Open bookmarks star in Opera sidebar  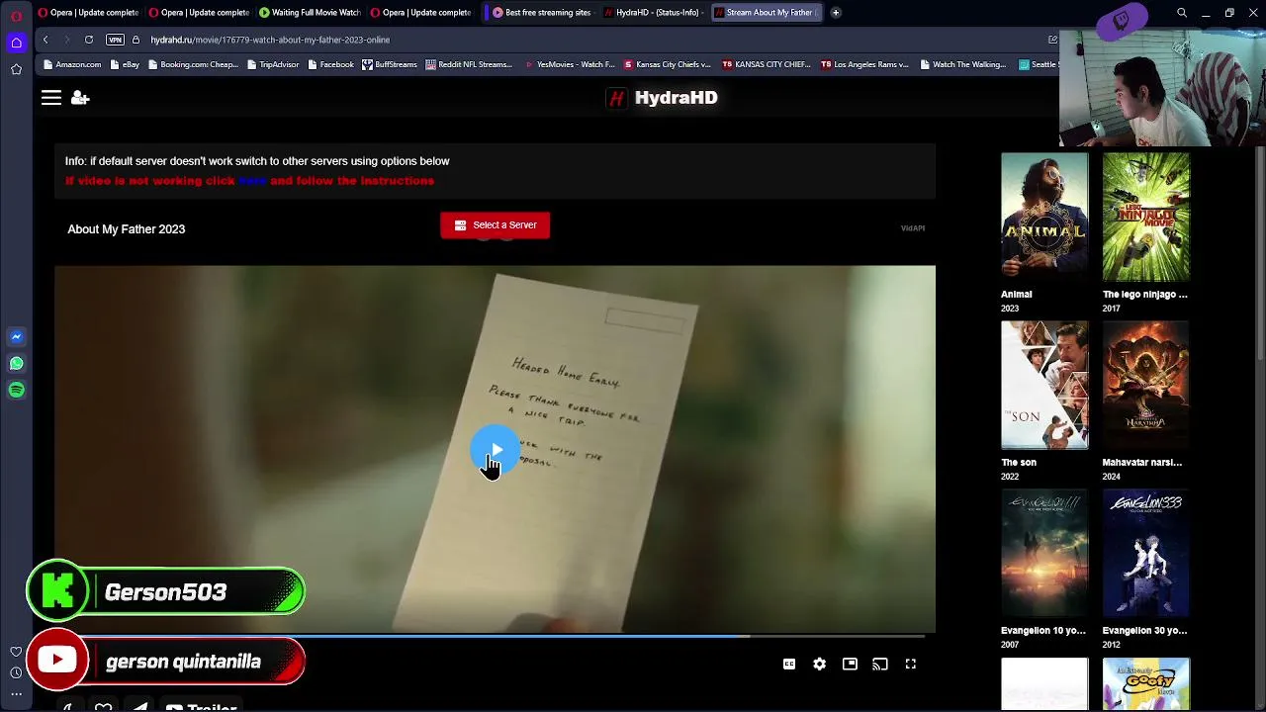17,69
